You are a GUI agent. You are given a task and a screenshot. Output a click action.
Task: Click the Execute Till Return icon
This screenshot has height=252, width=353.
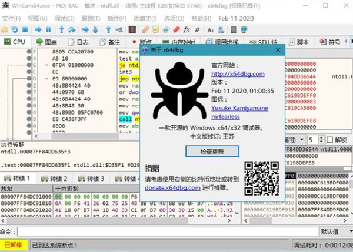point(108,30)
